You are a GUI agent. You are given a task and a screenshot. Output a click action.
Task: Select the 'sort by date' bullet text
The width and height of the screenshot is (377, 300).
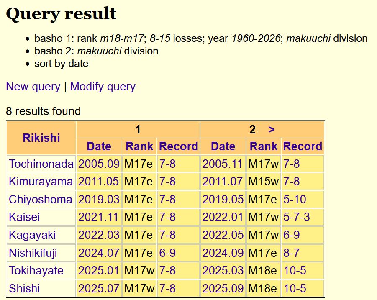pyautogui.click(x=62, y=64)
